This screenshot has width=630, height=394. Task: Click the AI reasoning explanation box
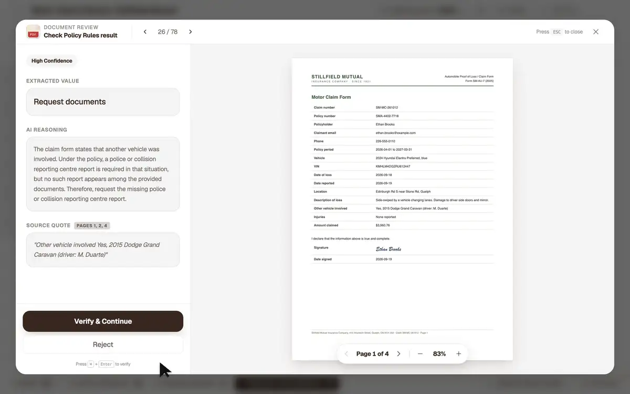[x=103, y=174]
